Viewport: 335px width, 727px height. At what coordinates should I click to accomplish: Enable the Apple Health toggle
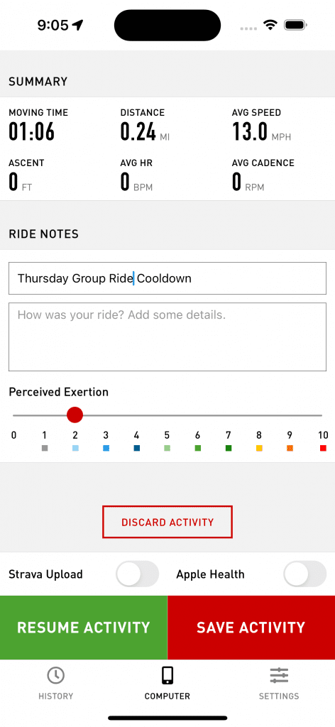(305, 574)
